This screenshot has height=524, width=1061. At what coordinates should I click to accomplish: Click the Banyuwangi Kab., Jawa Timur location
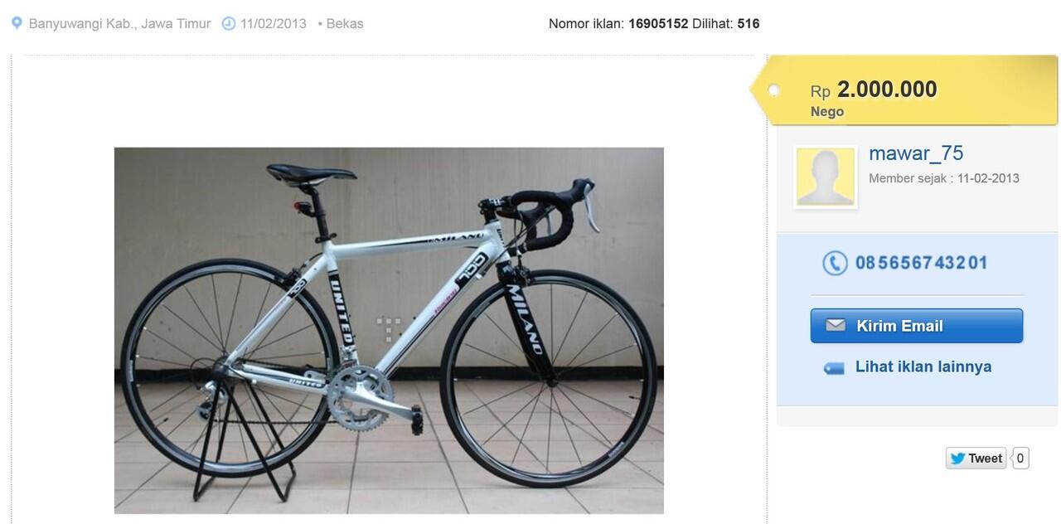[119, 23]
